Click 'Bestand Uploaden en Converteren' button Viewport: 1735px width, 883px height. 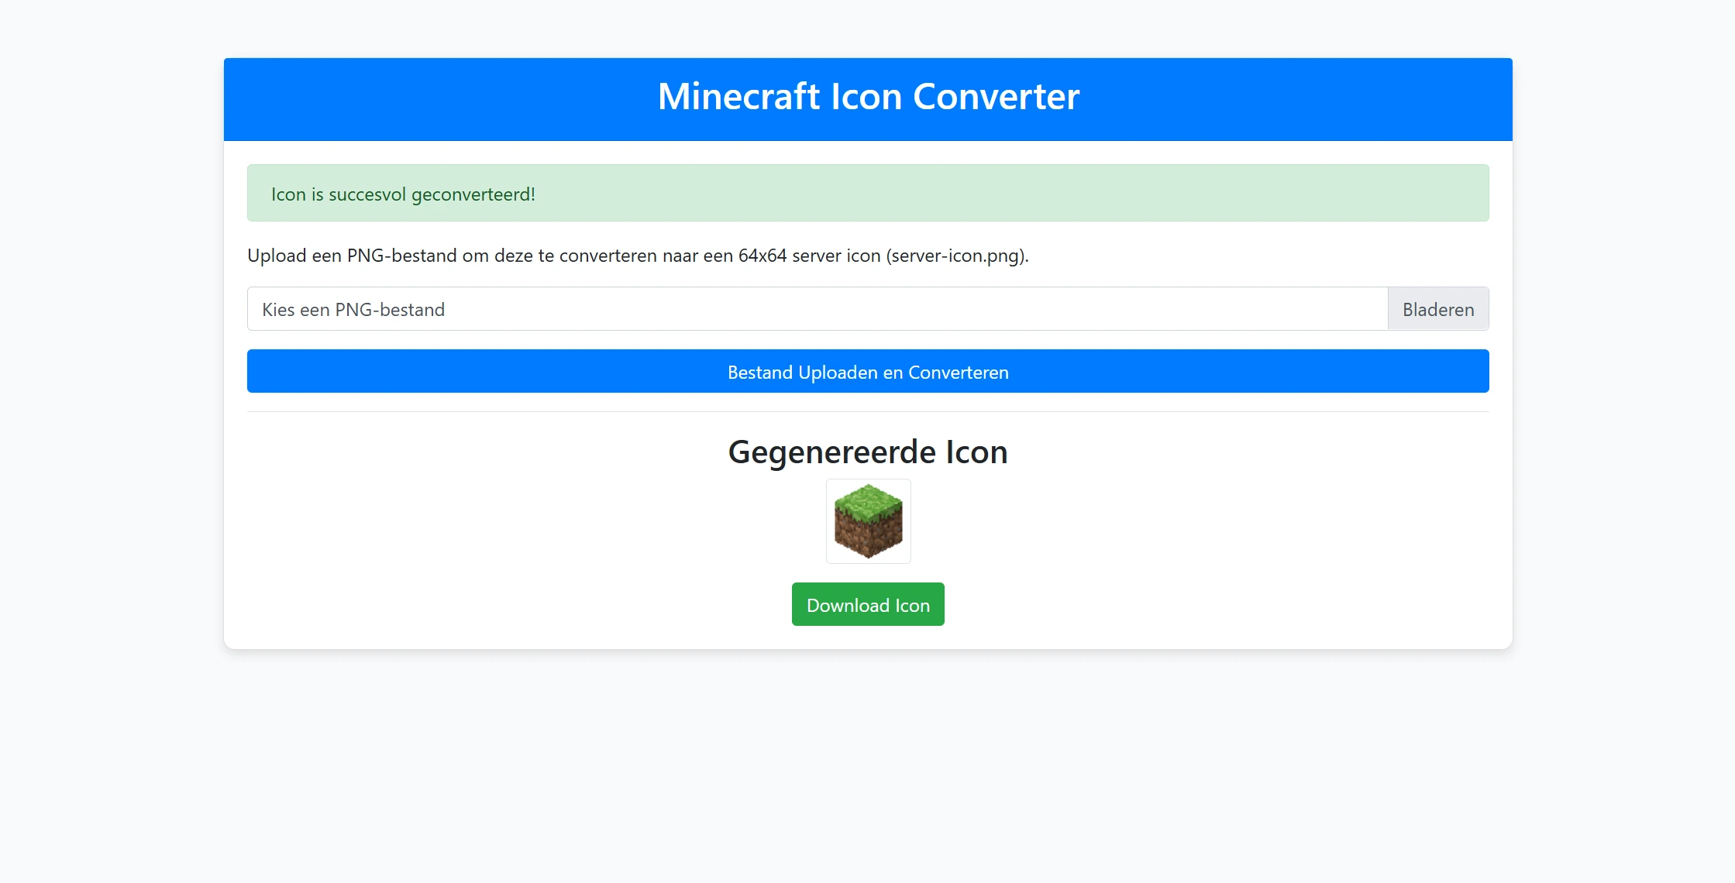pos(868,370)
